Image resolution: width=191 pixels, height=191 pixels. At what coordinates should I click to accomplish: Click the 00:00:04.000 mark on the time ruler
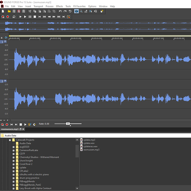click(x=96, y=38)
